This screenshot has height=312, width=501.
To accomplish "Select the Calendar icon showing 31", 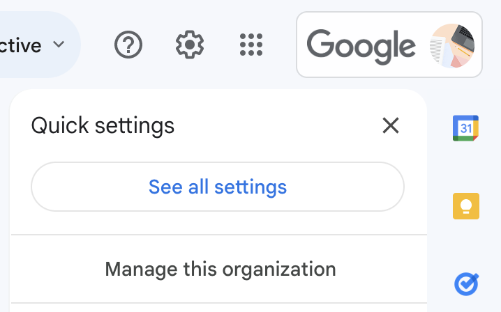I will pos(466,128).
